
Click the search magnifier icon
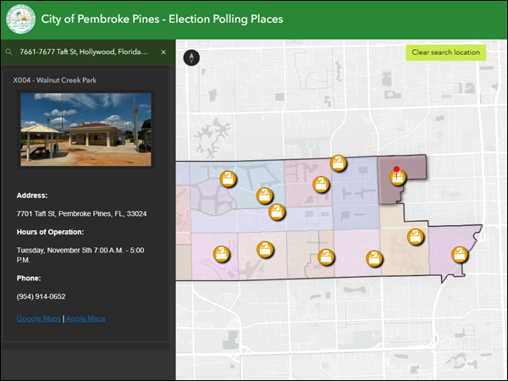tap(8, 52)
